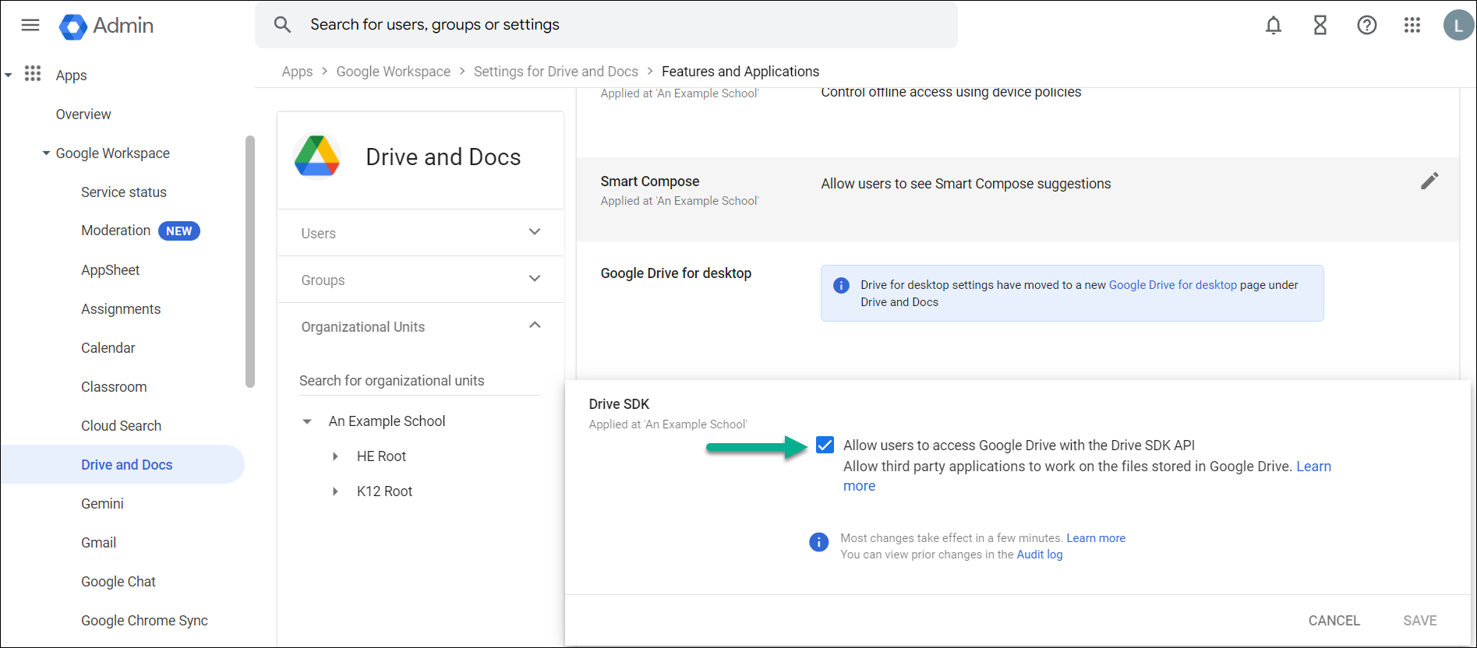Click the Cancel button
This screenshot has width=1477, height=648.
pyautogui.click(x=1334, y=621)
